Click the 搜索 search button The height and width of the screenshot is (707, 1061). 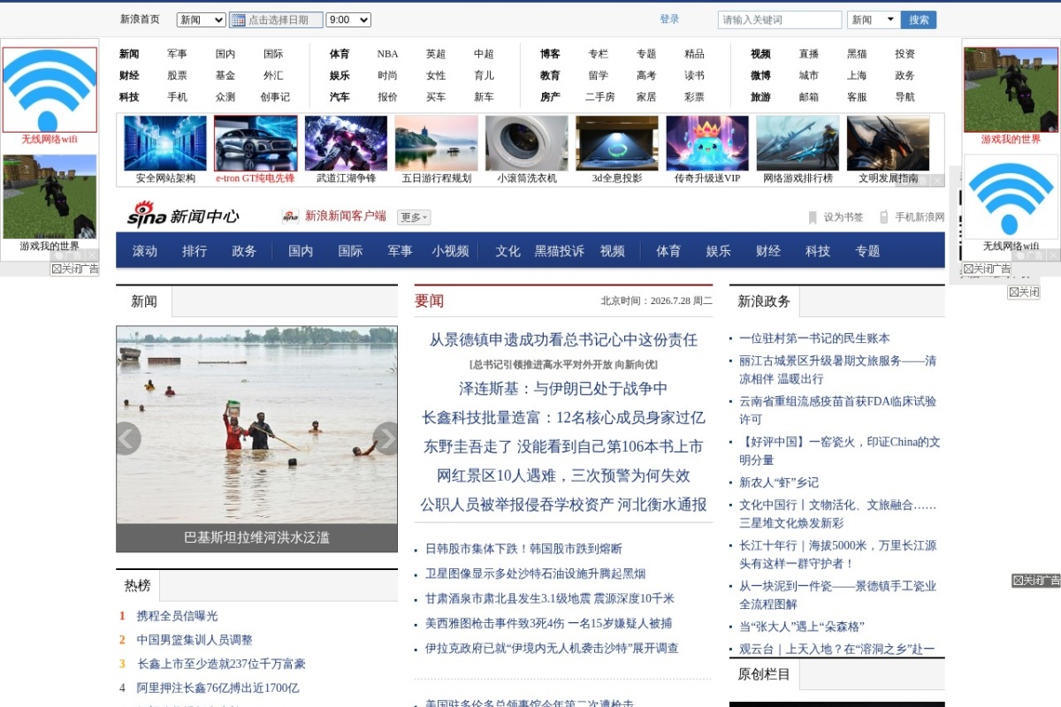[920, 19]
